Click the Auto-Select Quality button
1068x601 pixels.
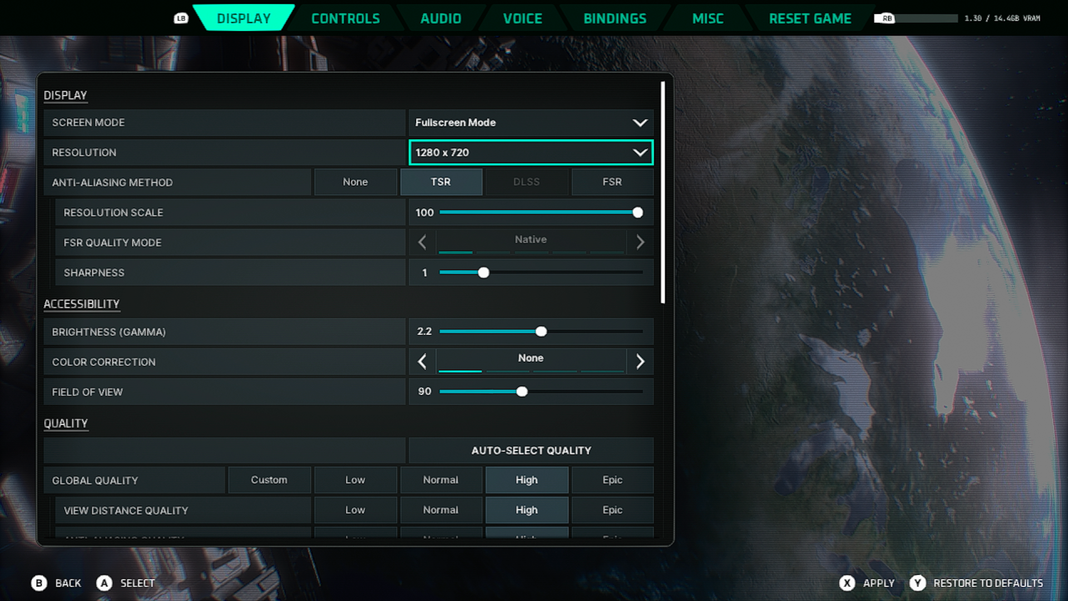pos(530,450)
